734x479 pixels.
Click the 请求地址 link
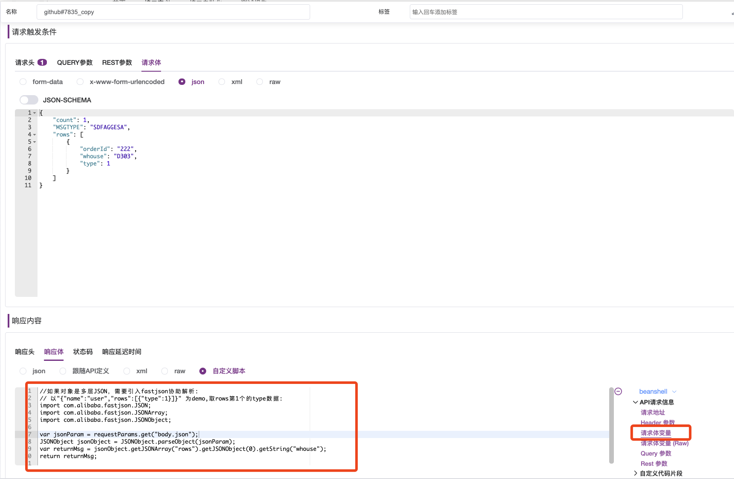pos(653,412)
